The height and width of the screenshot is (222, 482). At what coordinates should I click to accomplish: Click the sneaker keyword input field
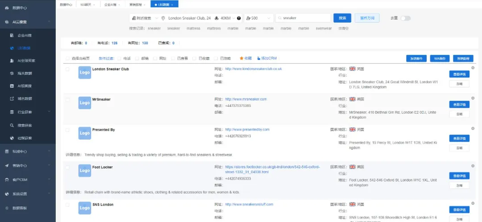pyautogui.click(x=303, y=18)
